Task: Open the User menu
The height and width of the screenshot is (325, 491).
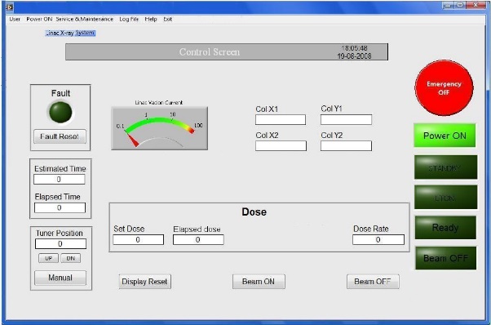Action: [x=15, y=19]
